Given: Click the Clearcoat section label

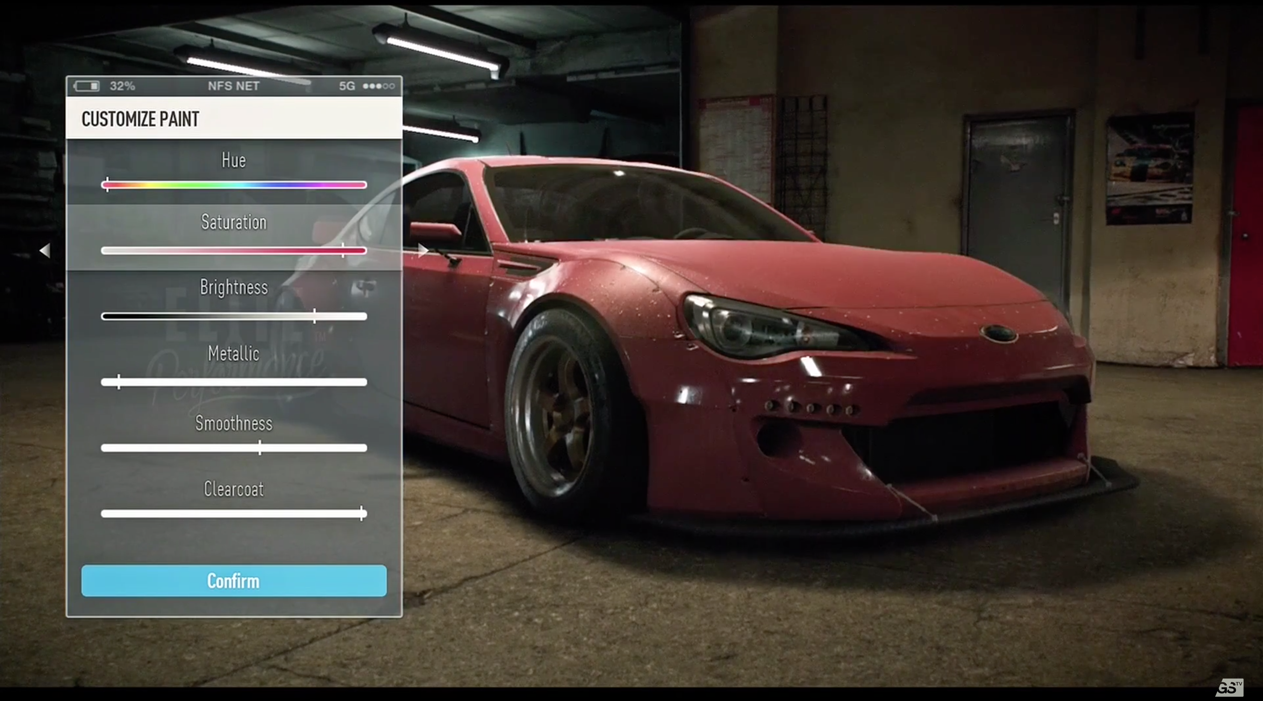Looking at the screenshot, I should click(234, 489).
